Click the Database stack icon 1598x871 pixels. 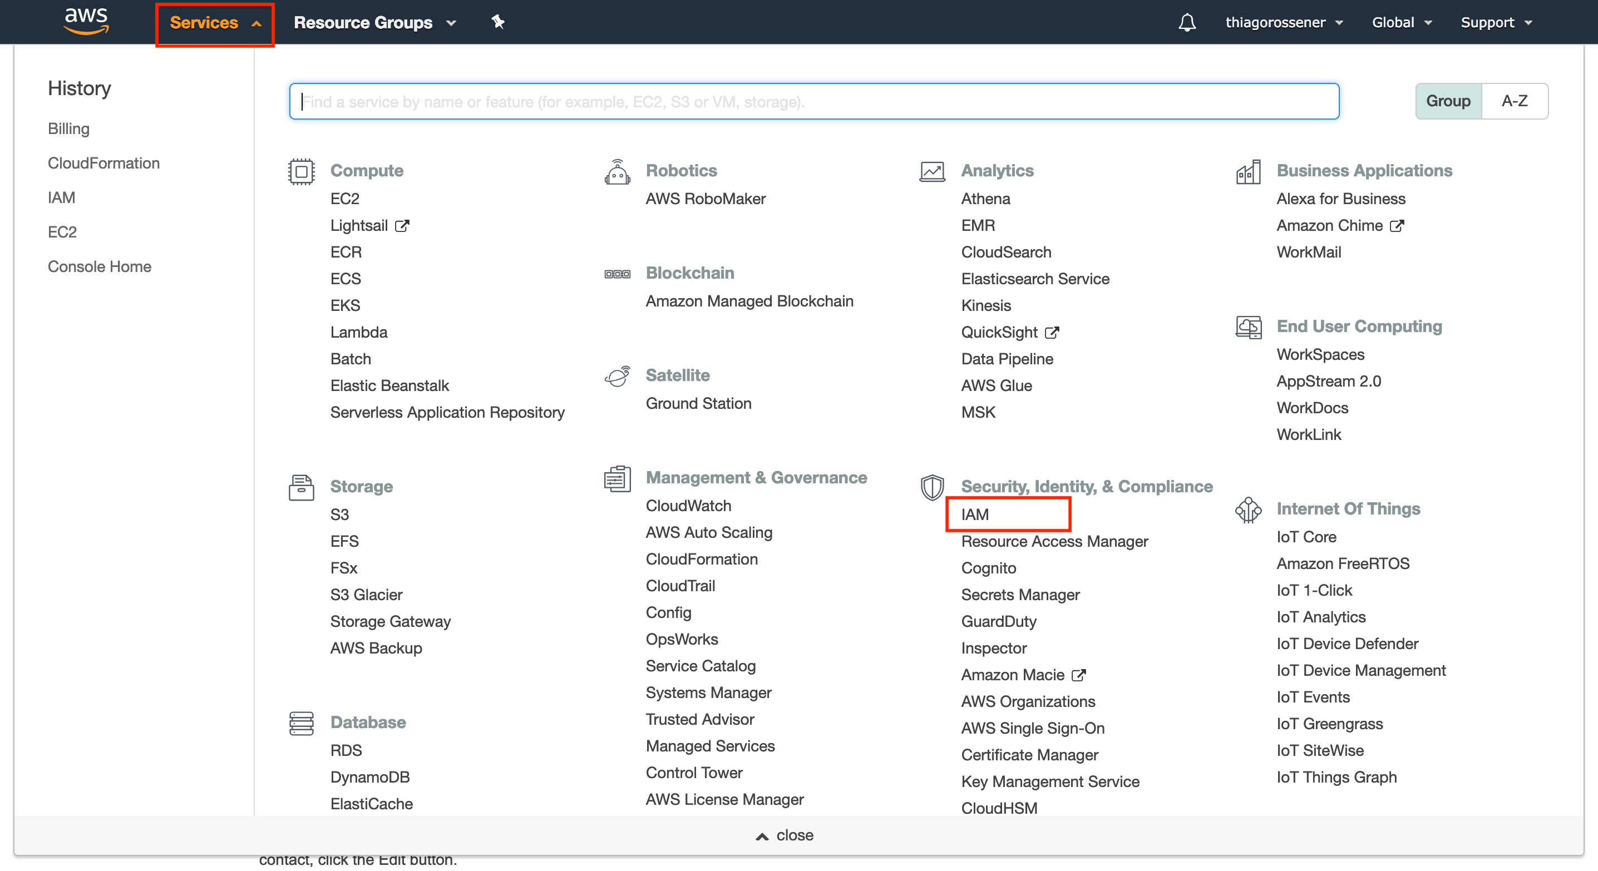302,724
